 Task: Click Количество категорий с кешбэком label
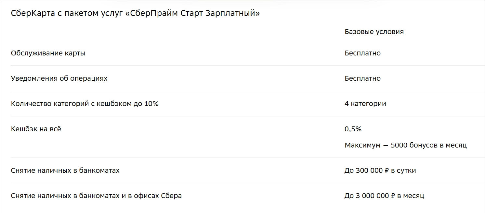[85, 104]
